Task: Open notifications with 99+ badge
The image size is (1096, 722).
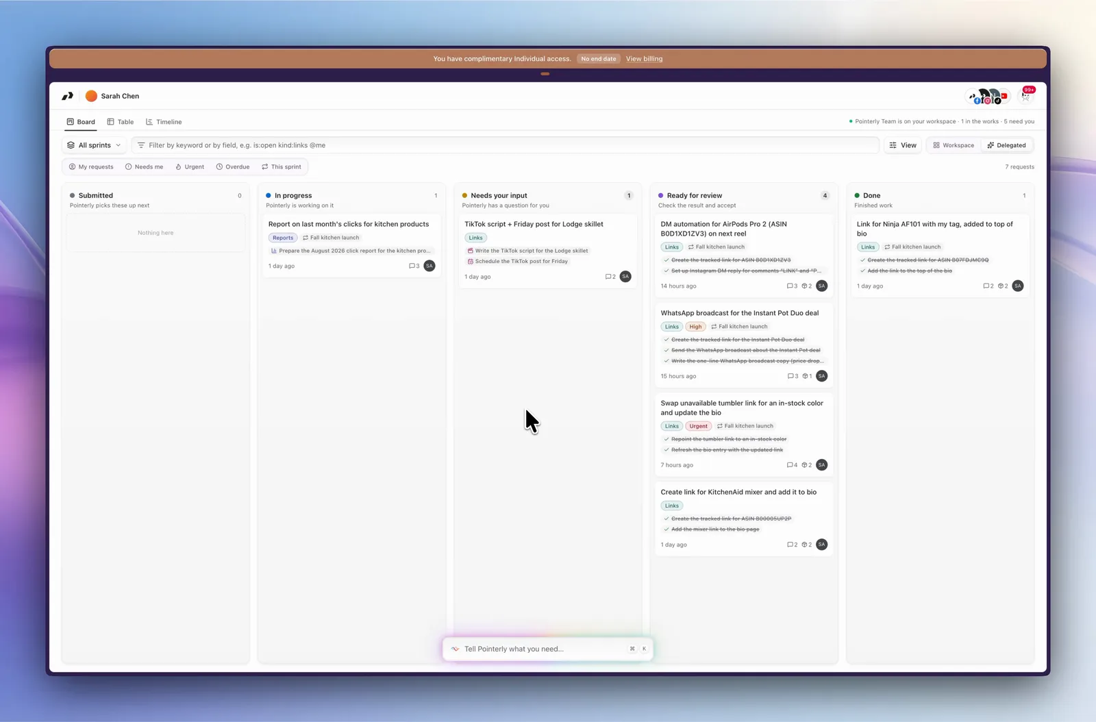Action: 1026,95
